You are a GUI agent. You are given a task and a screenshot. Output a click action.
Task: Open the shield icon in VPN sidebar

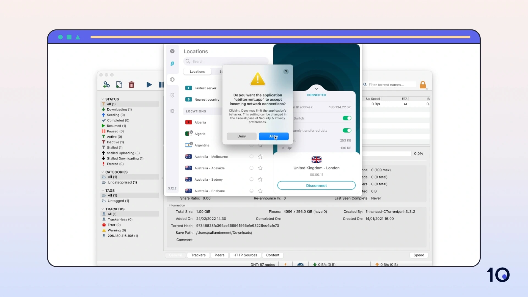172,95
